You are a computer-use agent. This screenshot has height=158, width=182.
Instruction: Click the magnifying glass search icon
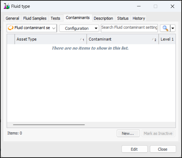click(165, 28)
